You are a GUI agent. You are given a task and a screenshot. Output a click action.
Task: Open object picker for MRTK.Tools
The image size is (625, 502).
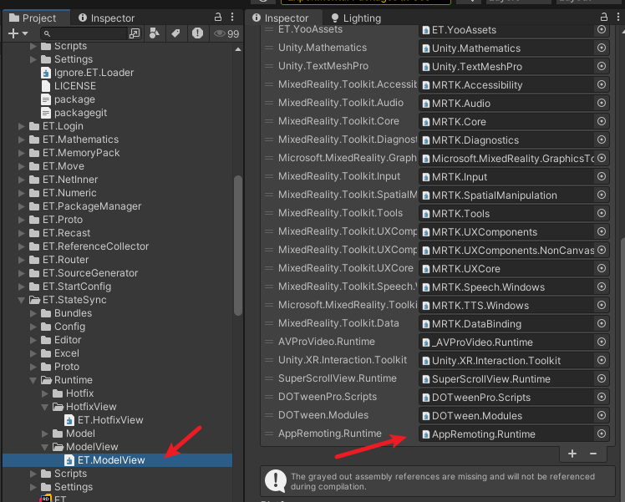click(602, 213)
